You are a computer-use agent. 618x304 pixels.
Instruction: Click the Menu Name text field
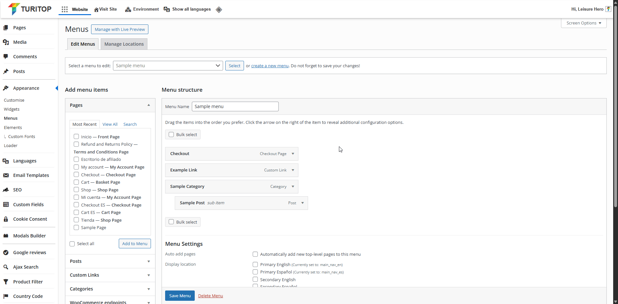(x=235, y=106)
